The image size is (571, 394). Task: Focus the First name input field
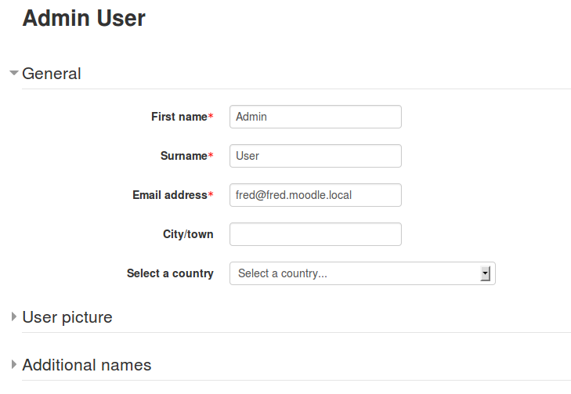(x=316, y=117)
